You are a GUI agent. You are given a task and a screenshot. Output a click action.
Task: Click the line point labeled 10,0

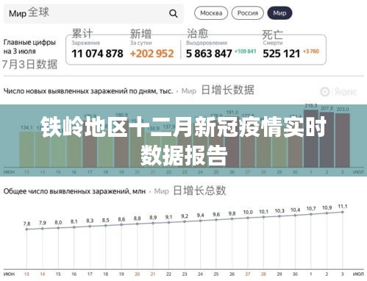pyautogui.click(x=248, y=218)
